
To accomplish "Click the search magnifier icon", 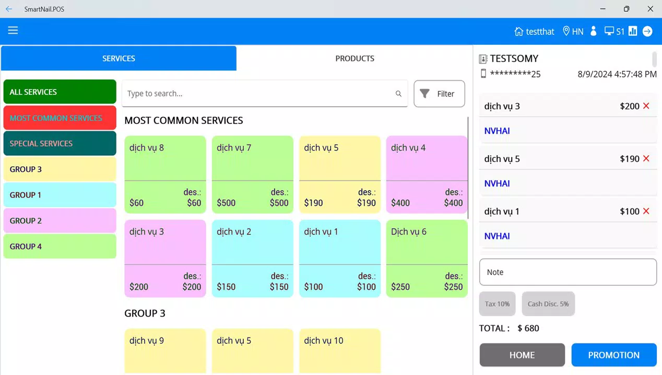I will (398, 94).
